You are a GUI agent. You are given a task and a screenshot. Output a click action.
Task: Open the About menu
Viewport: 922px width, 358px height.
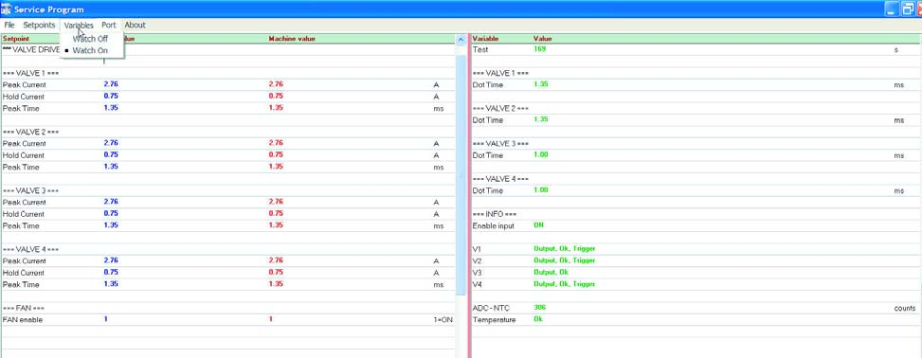[x=135, y=26]
